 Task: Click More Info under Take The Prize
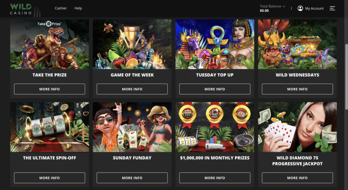point(49,89)
